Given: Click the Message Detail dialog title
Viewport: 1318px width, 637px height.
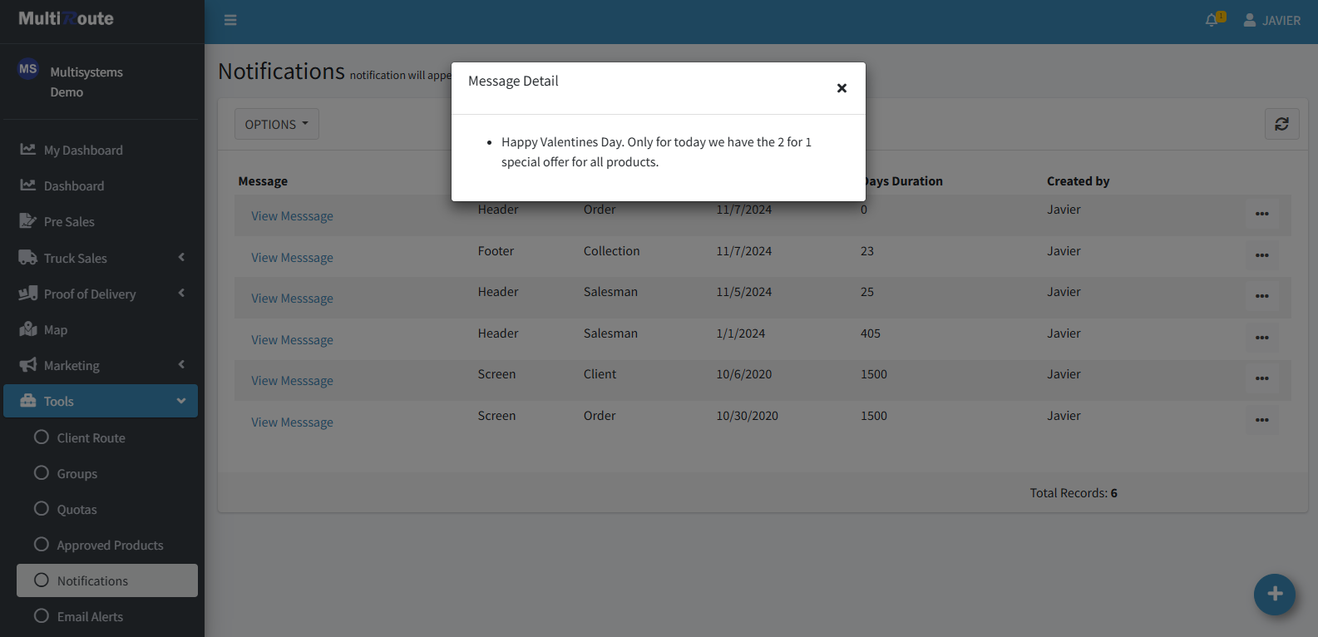Looking at the screenshot, I should click(513, 81).
